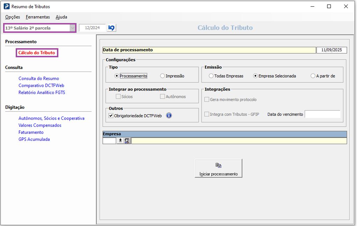Open Consulta do Resumo link
The height and width of the screenshot is (226, 357).
[39, 79]
